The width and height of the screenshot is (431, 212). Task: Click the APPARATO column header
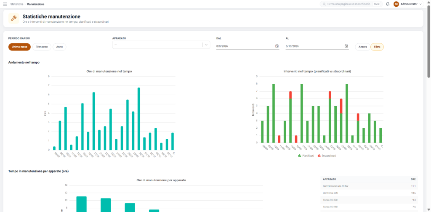pyautogui.click(x=329, y=179)
